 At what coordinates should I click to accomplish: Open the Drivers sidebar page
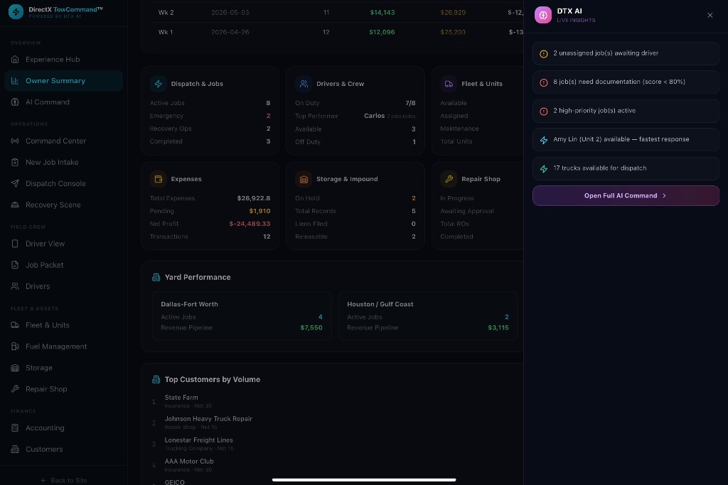[x=63, y=287]
